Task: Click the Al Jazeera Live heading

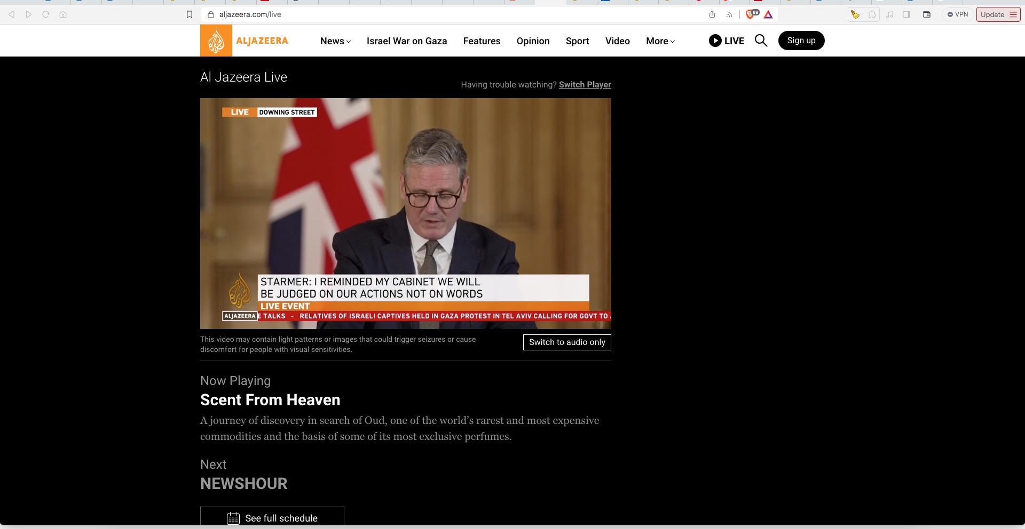Action: coord(243,77)
